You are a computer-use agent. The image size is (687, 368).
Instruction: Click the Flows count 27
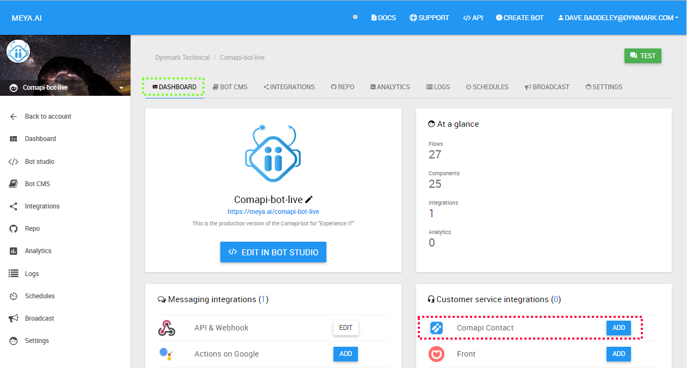(435, 155)
